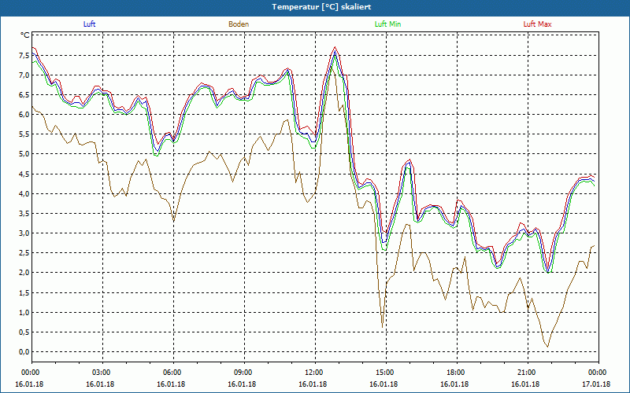Click the '17.01.18' date label

point(596,384)
